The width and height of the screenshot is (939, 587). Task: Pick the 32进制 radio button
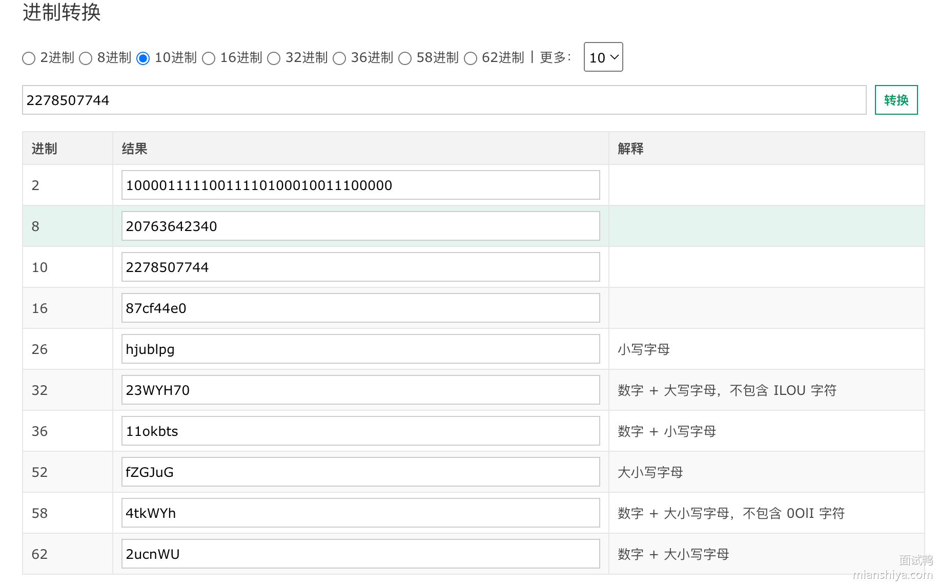click(x=274, y=58)
